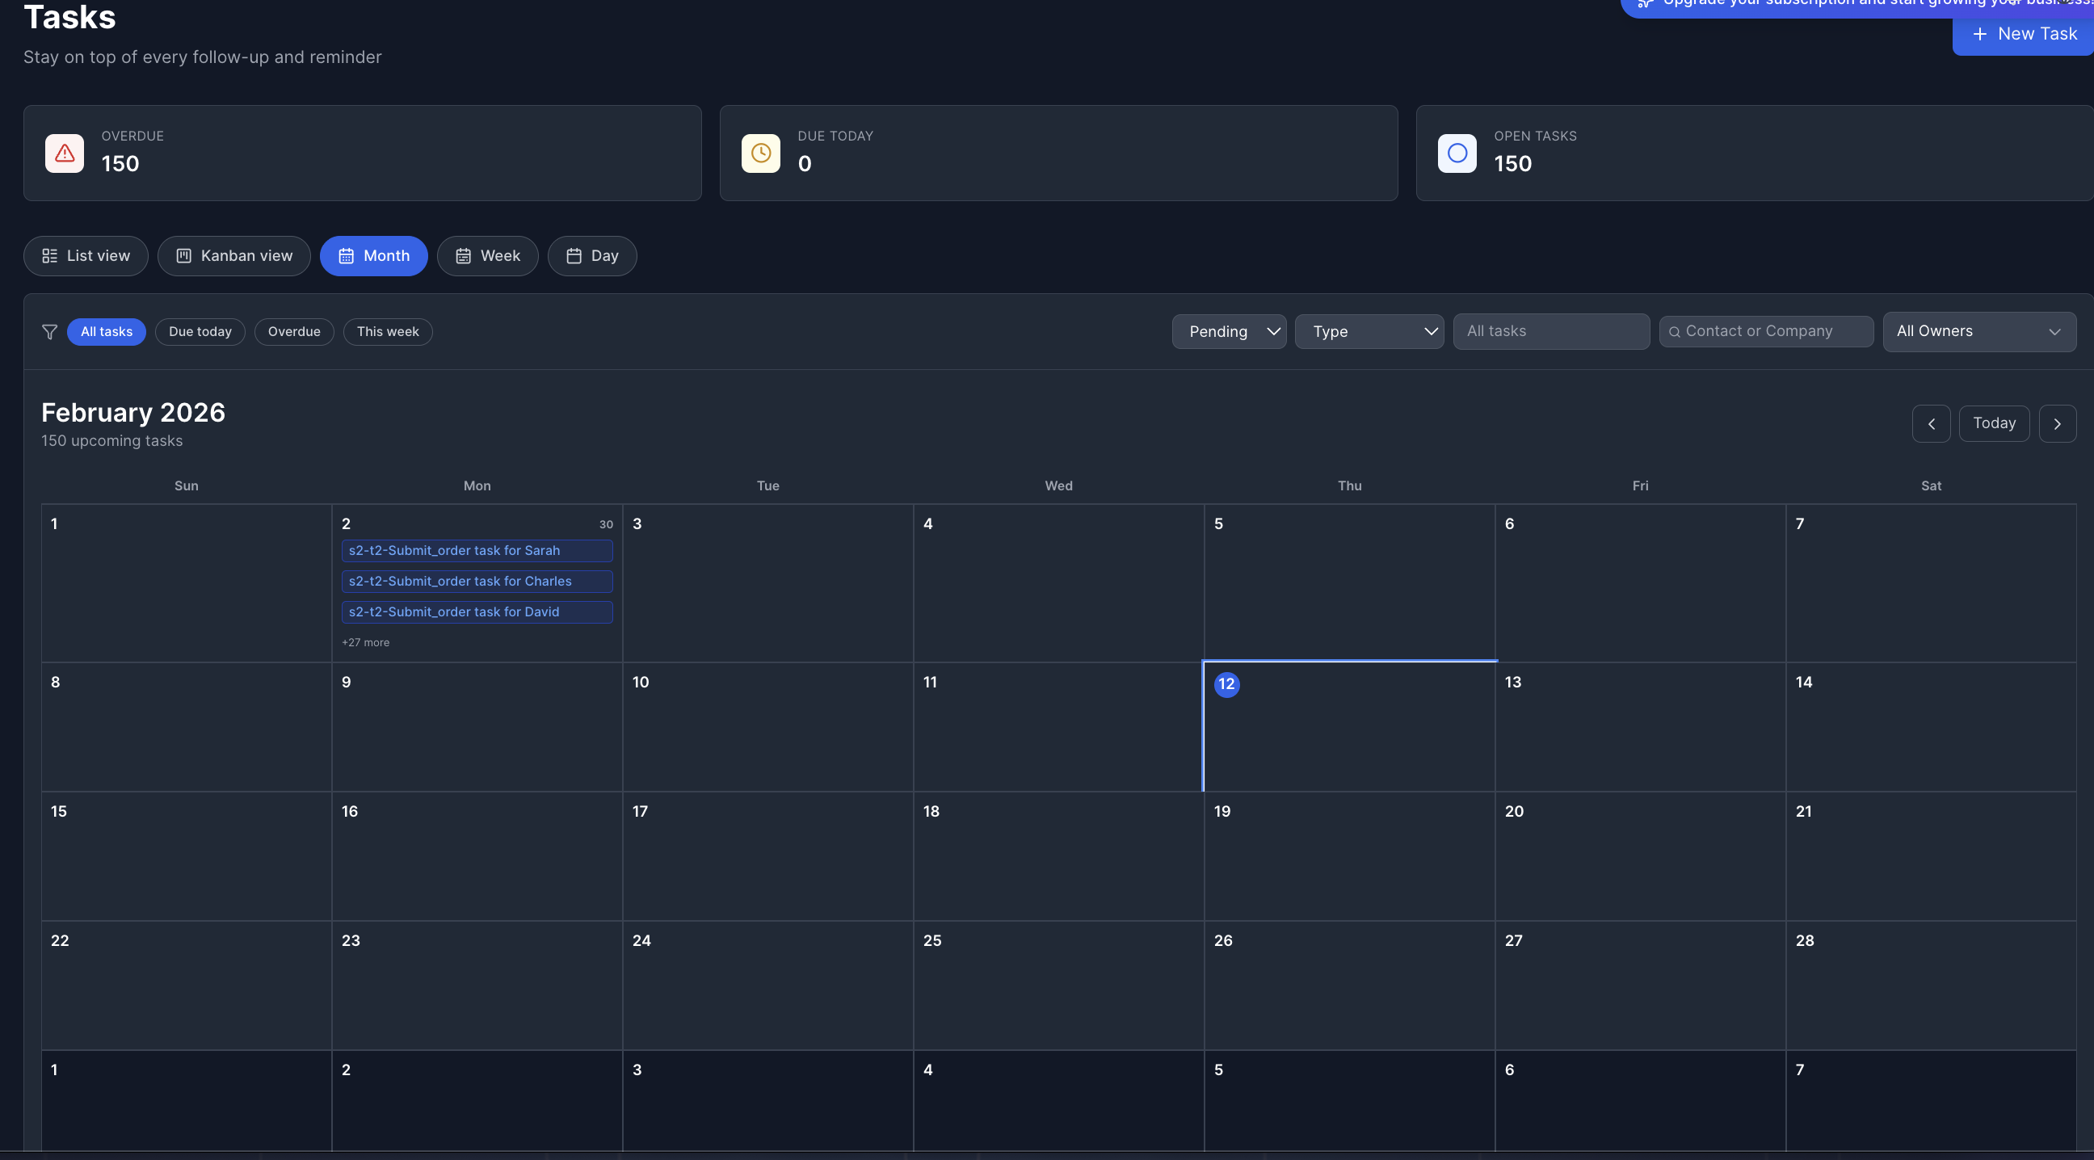The image size is (2094, 1160).
Task: Click the open tasks circle icon
Action: (1457, 153)
